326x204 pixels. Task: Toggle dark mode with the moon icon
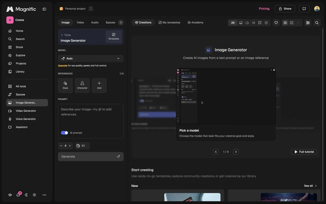tap(26, 195)
